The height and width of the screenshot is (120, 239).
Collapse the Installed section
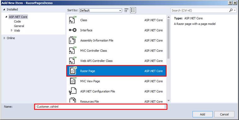4,9
